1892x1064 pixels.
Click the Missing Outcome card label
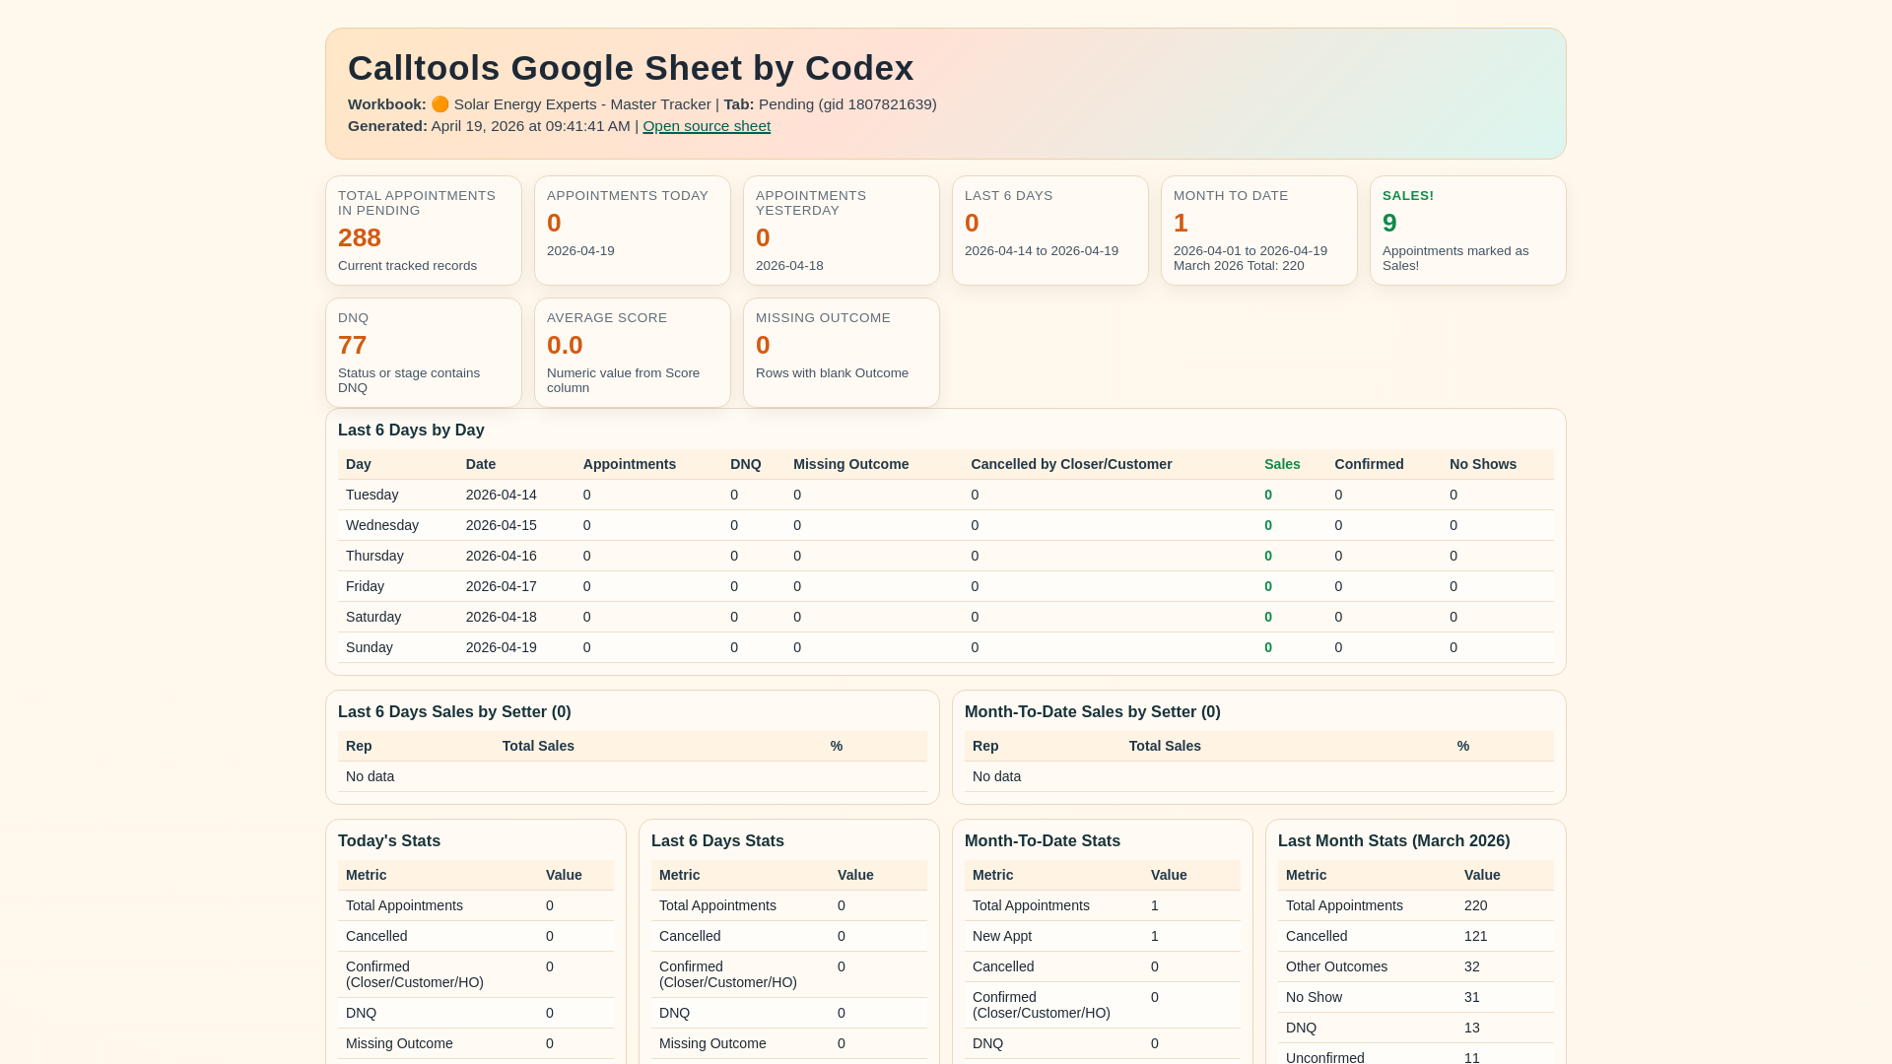click(x=823, y=318)
